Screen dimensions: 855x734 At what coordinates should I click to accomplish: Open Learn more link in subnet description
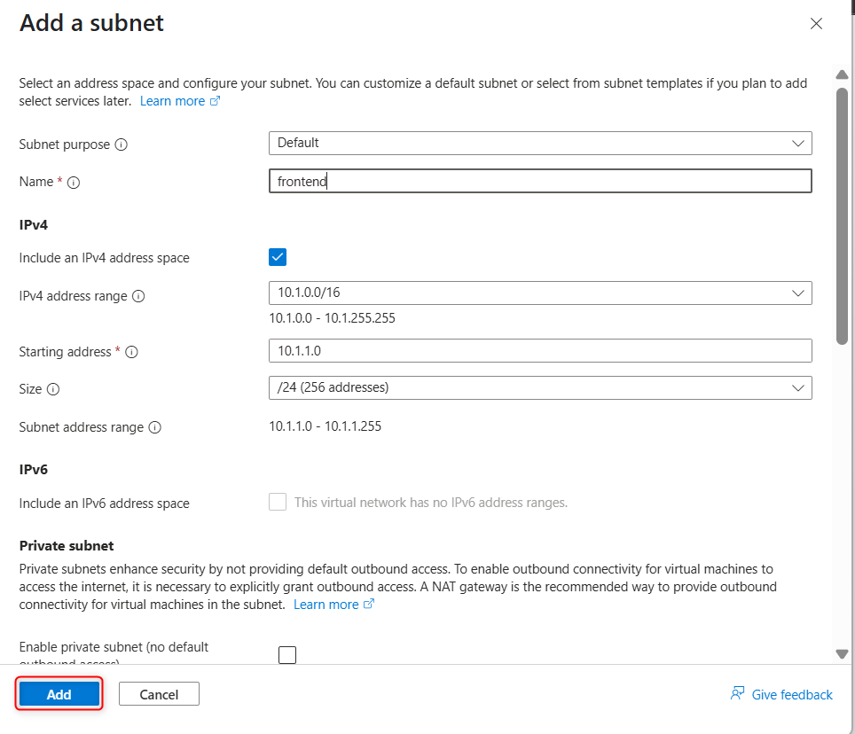(180, 101)
